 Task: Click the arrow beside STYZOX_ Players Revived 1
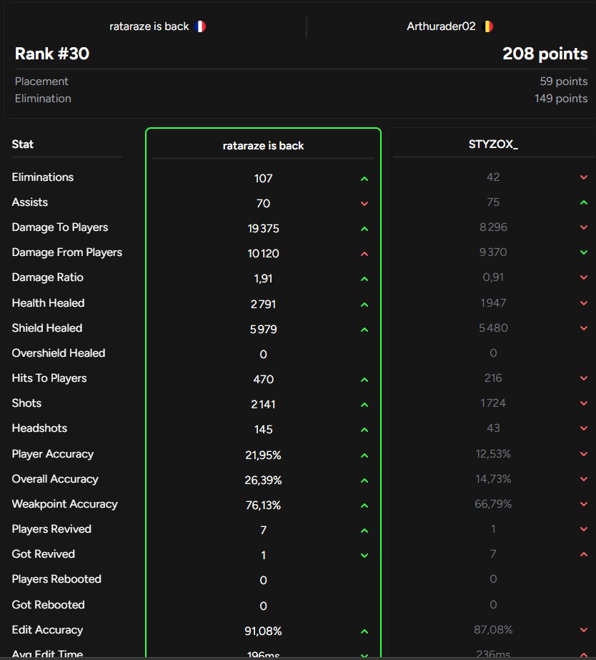[584, 529]
